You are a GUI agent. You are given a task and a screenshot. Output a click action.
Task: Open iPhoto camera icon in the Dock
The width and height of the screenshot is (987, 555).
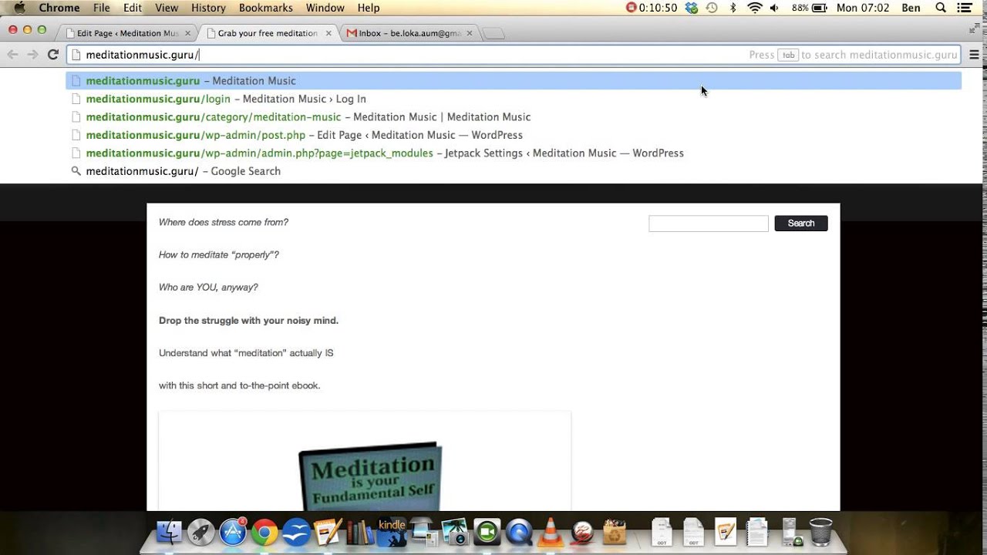[455, 532]
